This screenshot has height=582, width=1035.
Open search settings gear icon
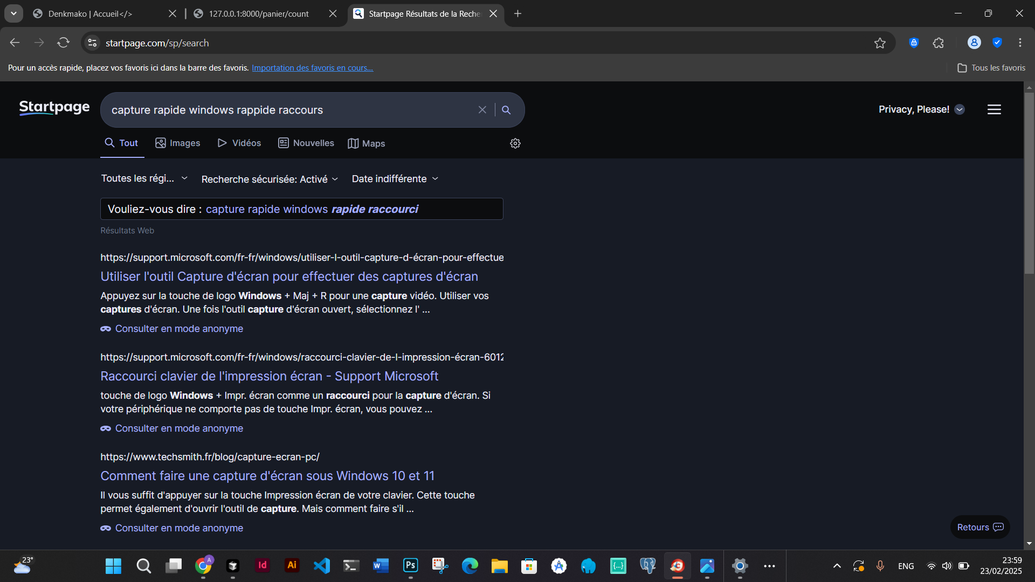515,143
